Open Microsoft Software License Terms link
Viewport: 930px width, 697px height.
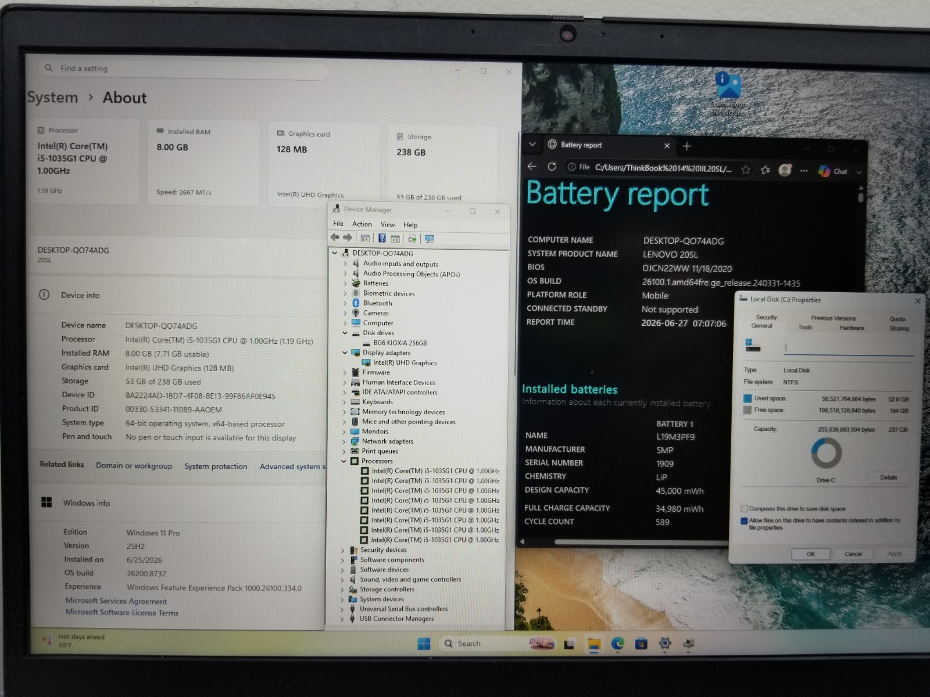tap(121, 612)
